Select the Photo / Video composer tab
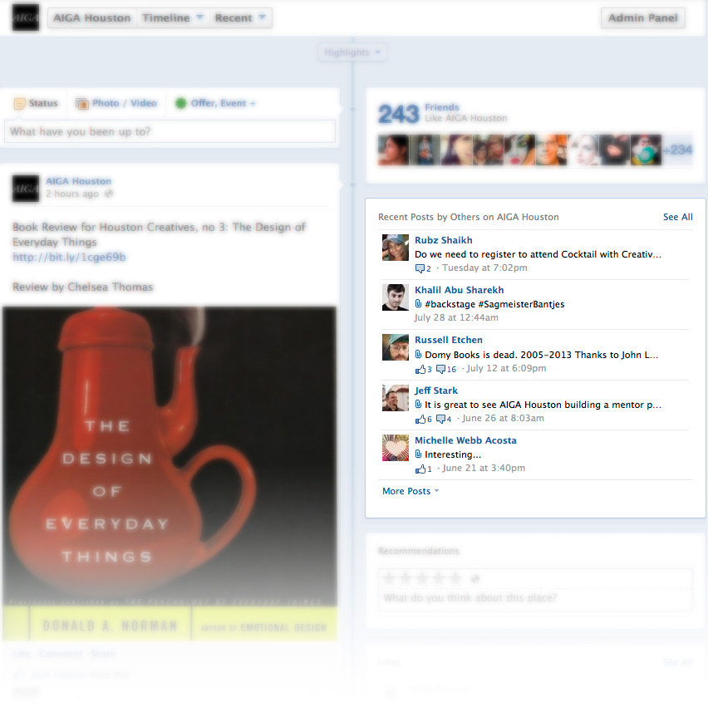 tap(116, 103)
